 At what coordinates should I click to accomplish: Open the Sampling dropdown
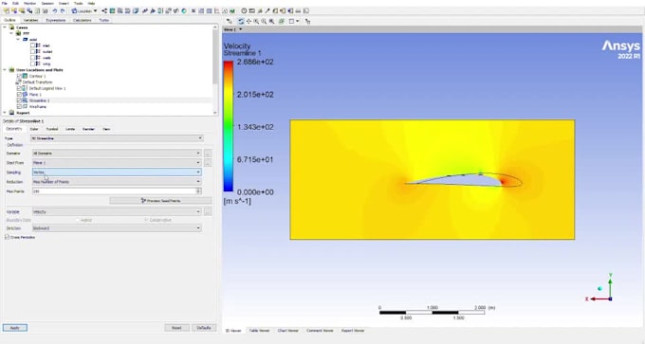click(x=117, y=172)
